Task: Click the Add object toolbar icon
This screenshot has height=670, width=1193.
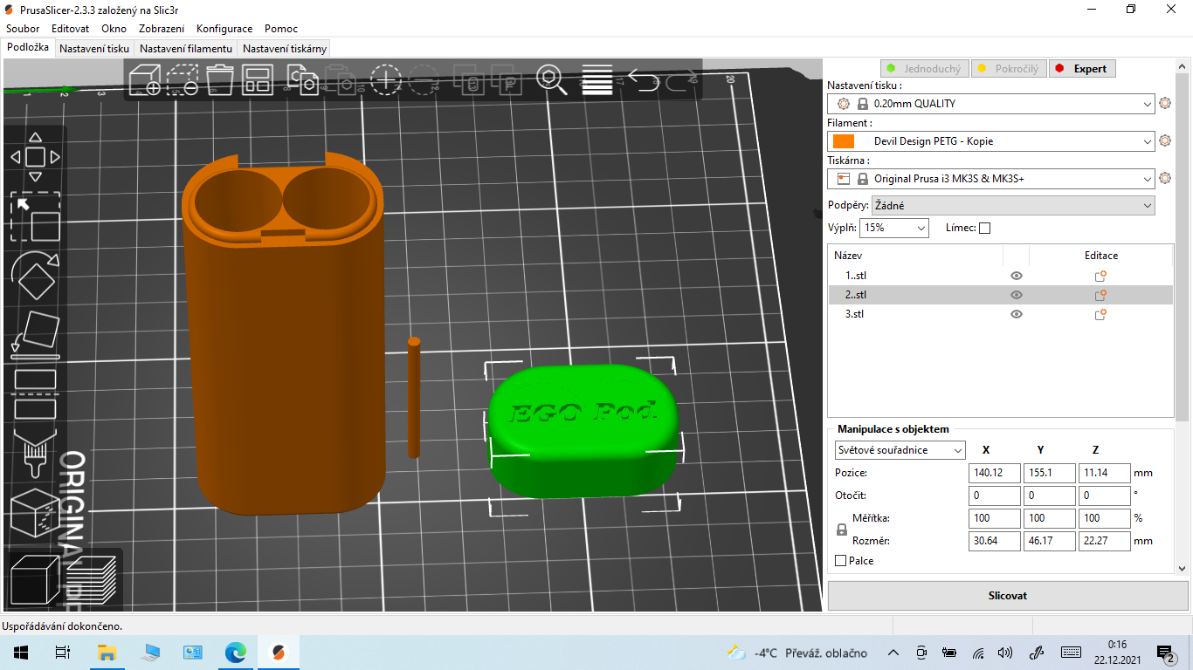Action: pos(144,79)
